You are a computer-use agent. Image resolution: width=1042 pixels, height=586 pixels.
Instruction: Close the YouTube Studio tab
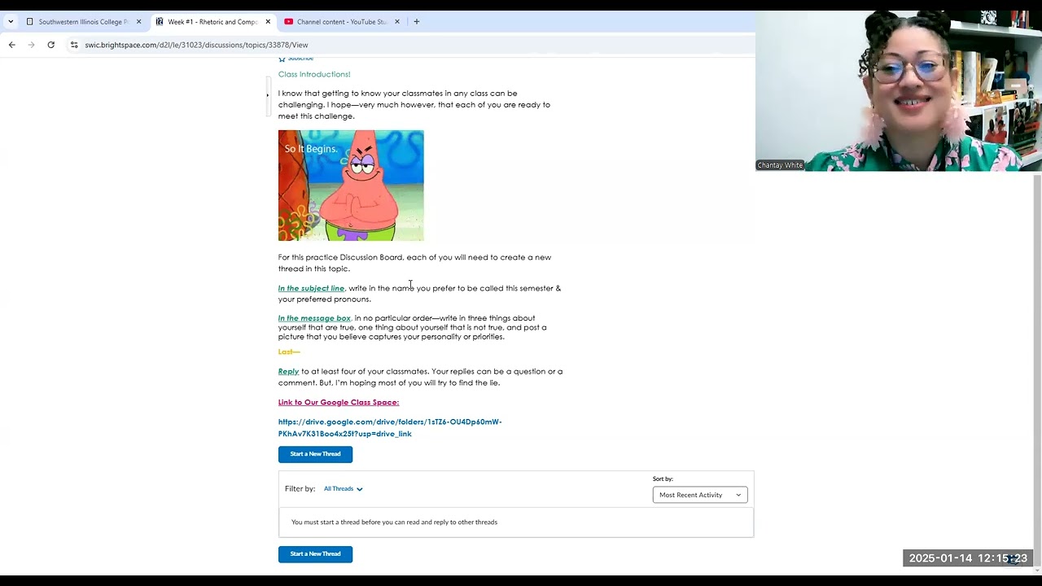397,22
